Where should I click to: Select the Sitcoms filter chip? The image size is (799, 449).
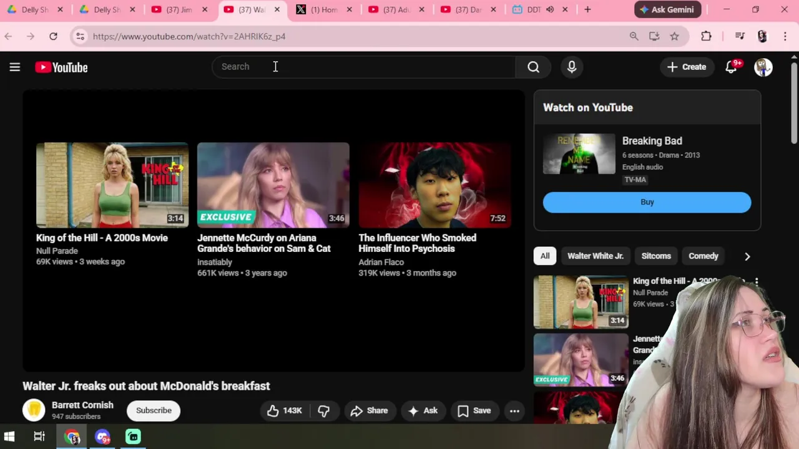656,256
